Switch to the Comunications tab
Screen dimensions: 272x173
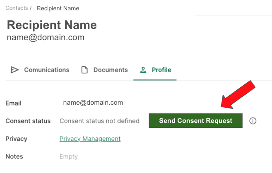pyautogui.click(x=46, y=70)
